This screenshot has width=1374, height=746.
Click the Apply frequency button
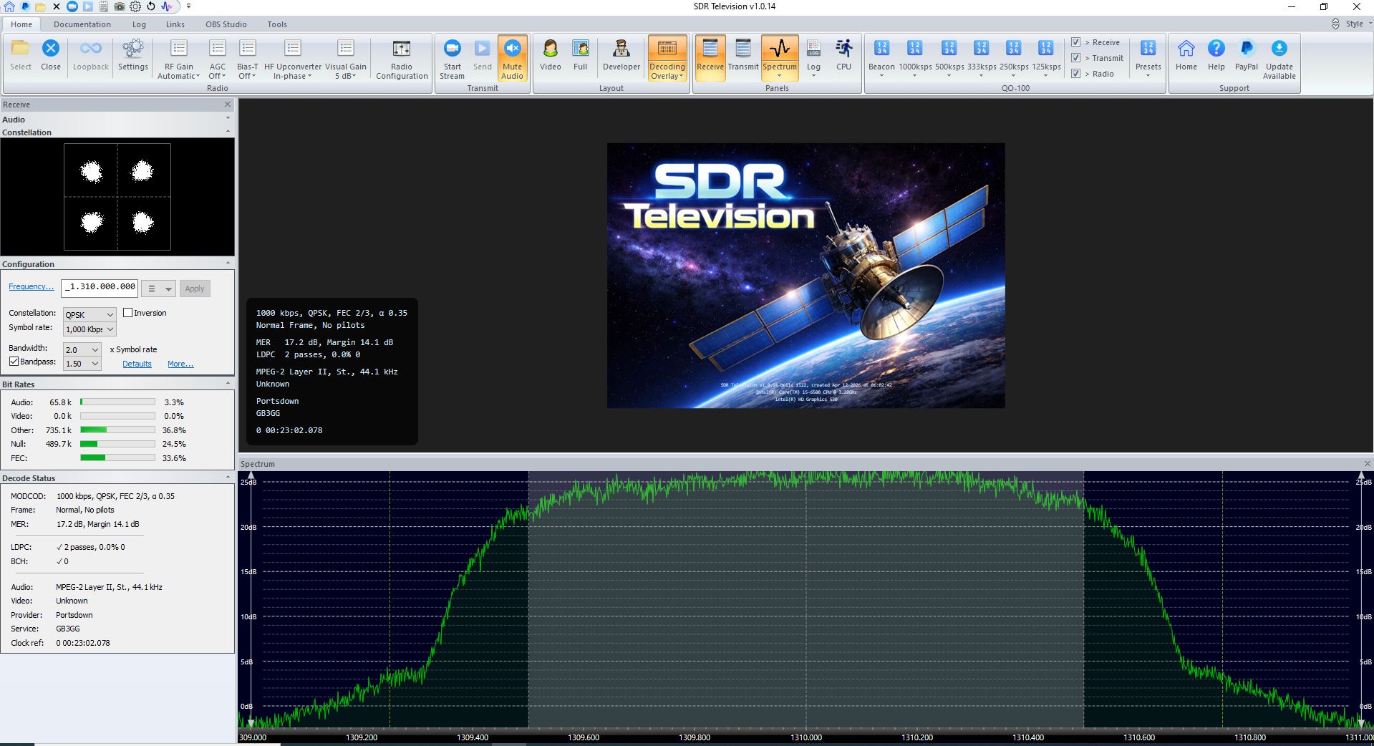pos(195,289)
